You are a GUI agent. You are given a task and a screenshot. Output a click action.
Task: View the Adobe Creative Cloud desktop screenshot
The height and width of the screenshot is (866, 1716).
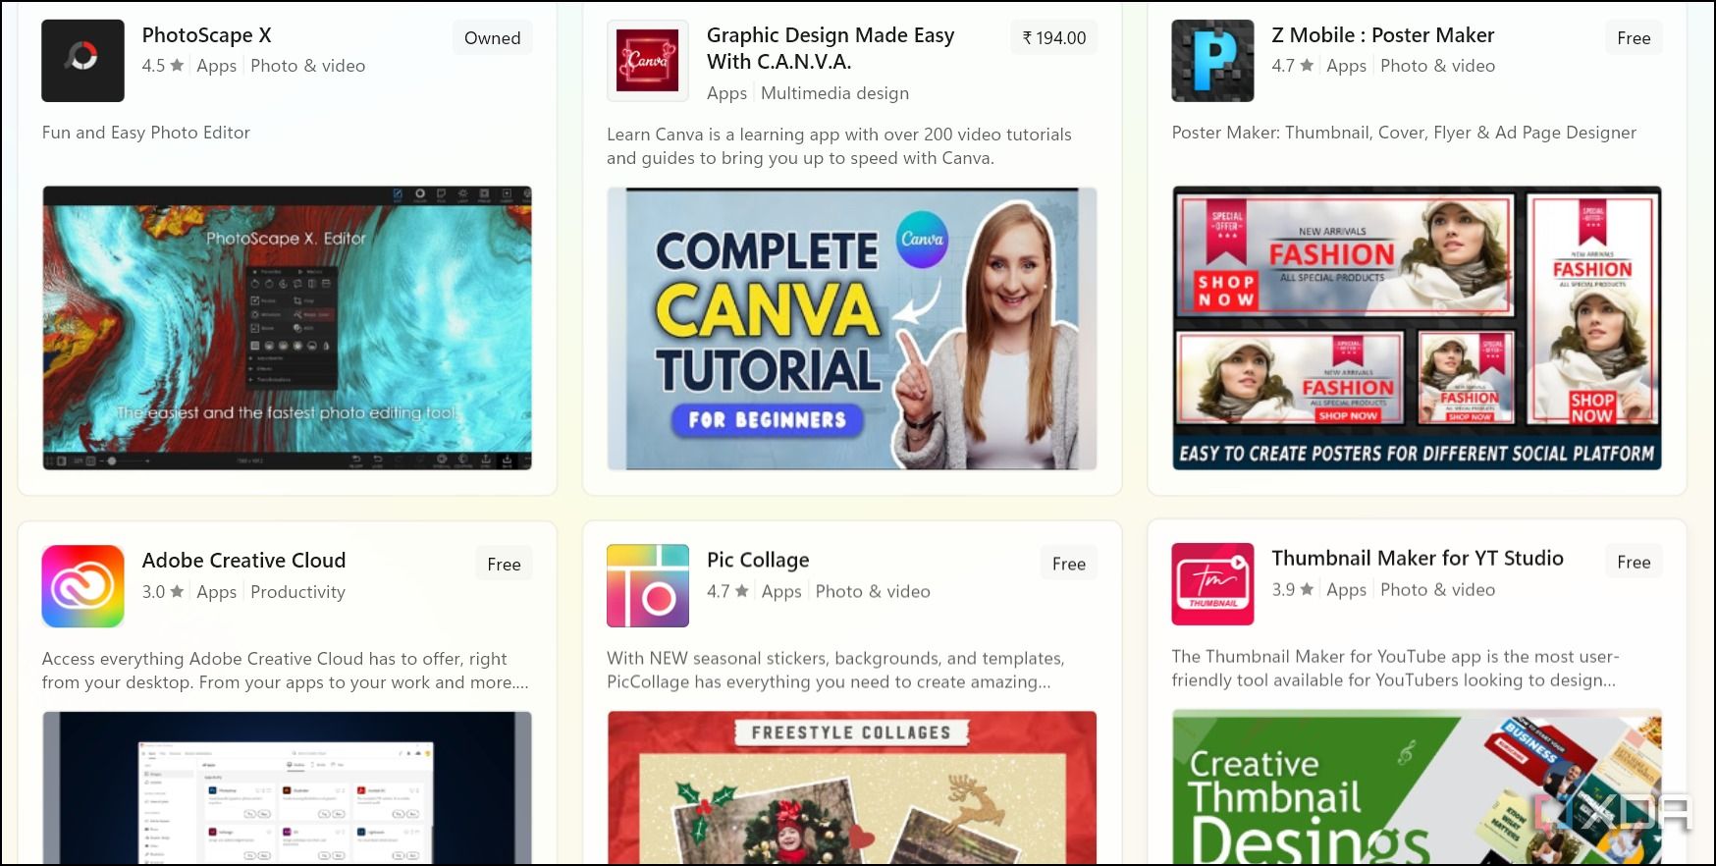tap(288, 787)
